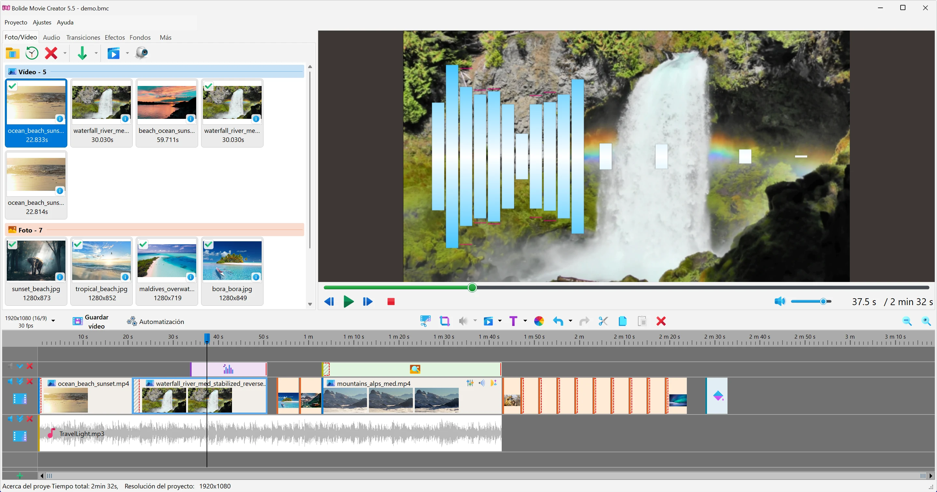Screen dimensions: 937x492
Task: Click the red stop button
Action: click(391, 302)
